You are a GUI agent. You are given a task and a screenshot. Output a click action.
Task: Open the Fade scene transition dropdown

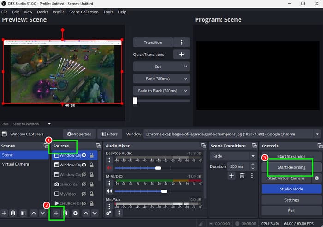[252, 156]
